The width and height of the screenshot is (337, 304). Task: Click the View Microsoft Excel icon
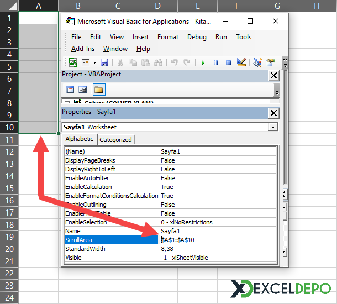tap(73, 63)
